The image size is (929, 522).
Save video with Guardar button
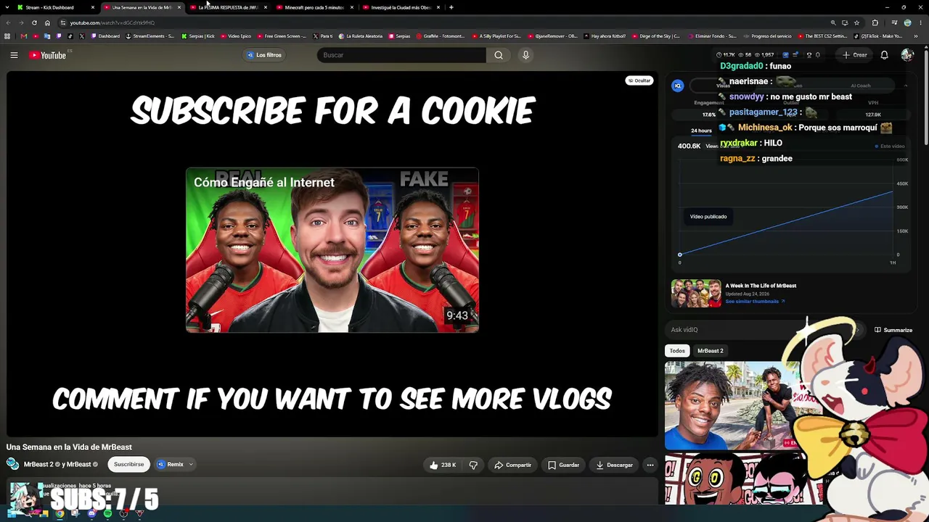click(x=564, y=465)
